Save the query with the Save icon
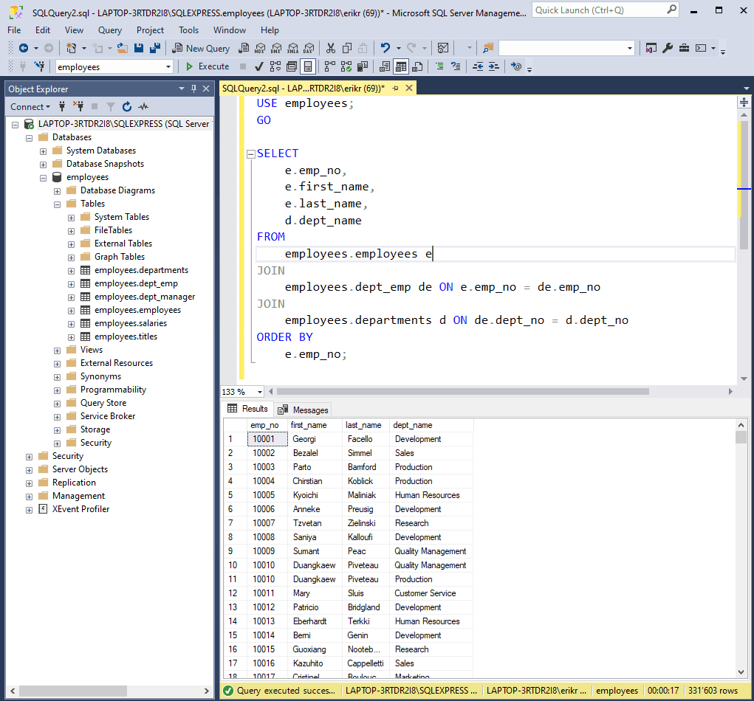This screenshot has height=701, width=754. (139, 48)
